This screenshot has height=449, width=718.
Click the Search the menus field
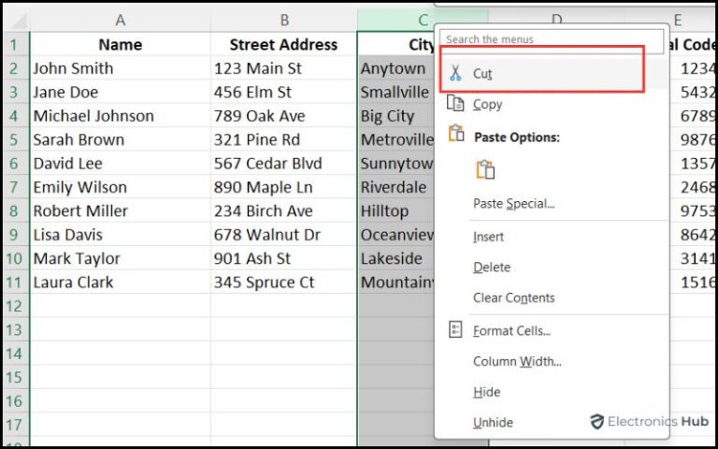click(x=553, y=39)
